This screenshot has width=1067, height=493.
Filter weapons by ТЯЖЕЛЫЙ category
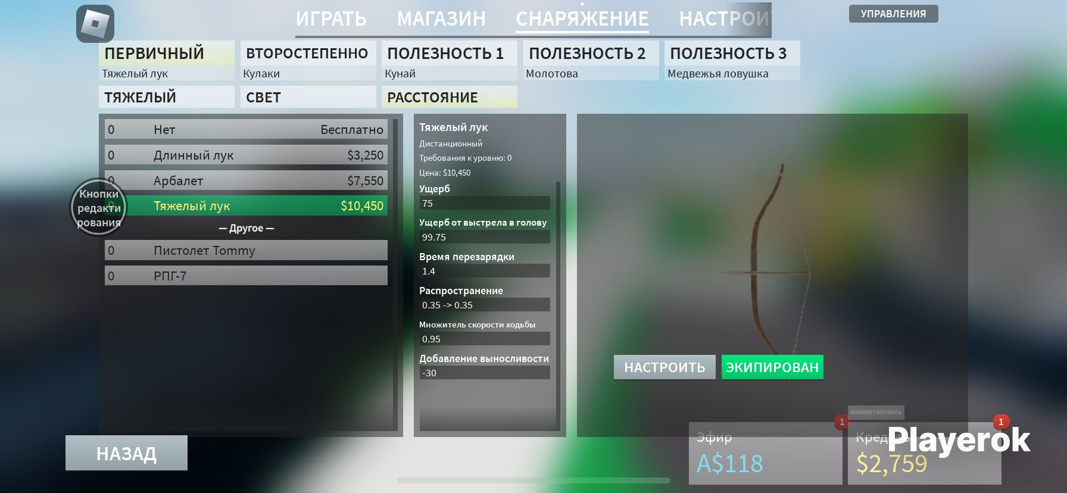(167, 97)
